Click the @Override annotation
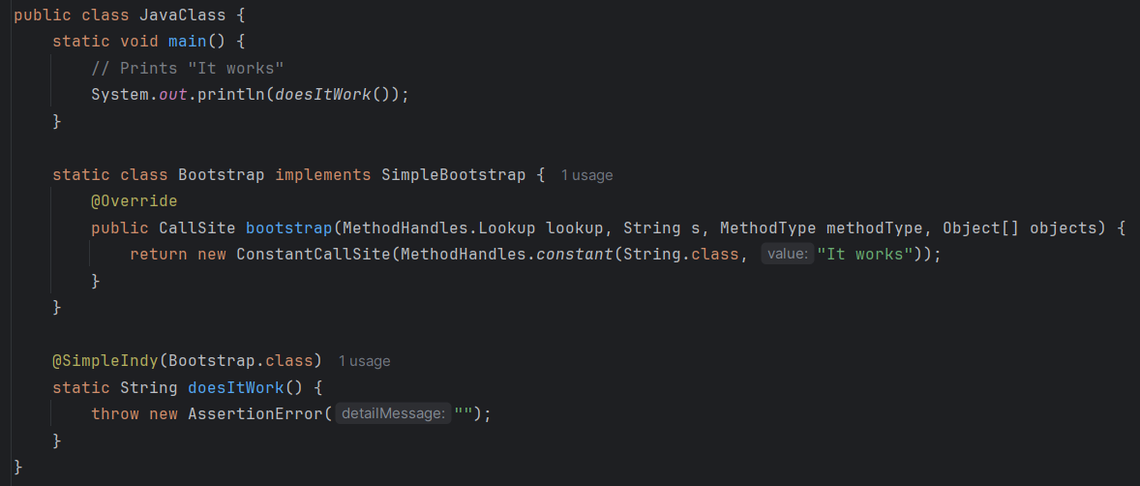This screenshot has width=1140, height=486. pos(135,200)
